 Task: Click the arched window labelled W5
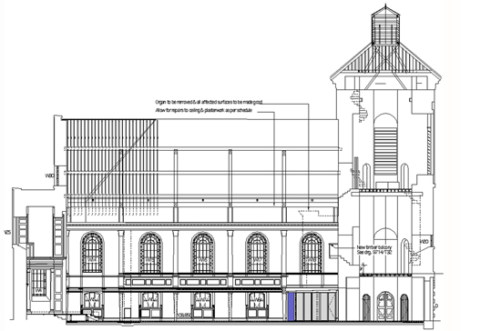(x=150, y=253)
